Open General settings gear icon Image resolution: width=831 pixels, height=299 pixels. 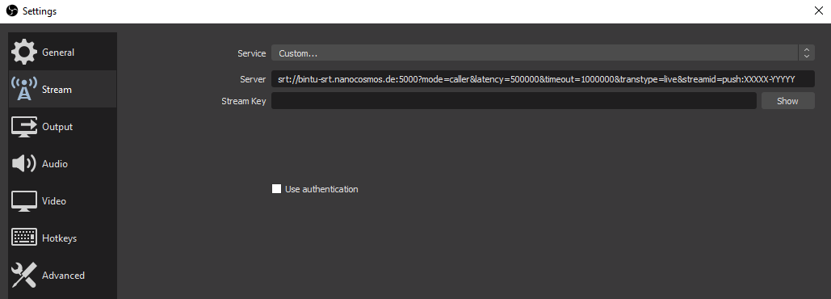click(x=24, y=52)
